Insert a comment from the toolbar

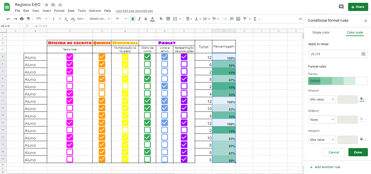[232, 19]
